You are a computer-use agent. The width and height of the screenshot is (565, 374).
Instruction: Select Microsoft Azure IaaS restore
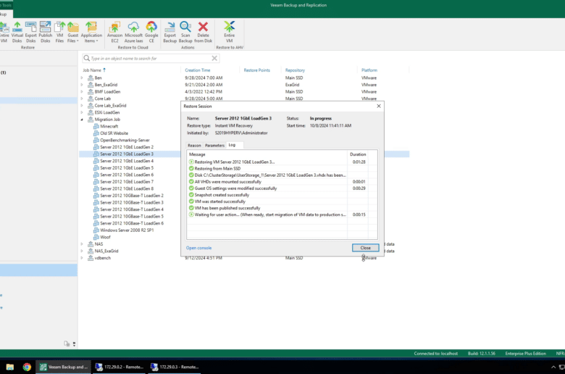point(133,32)
